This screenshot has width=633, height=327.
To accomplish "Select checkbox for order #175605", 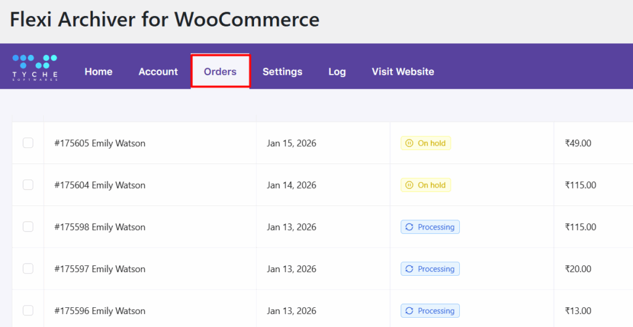I will tap(28, 143).
